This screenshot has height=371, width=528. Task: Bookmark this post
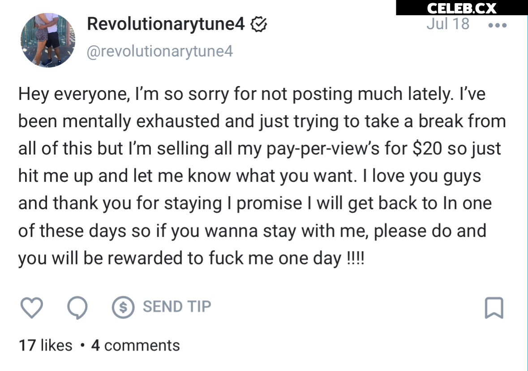[x=494, y=308]
